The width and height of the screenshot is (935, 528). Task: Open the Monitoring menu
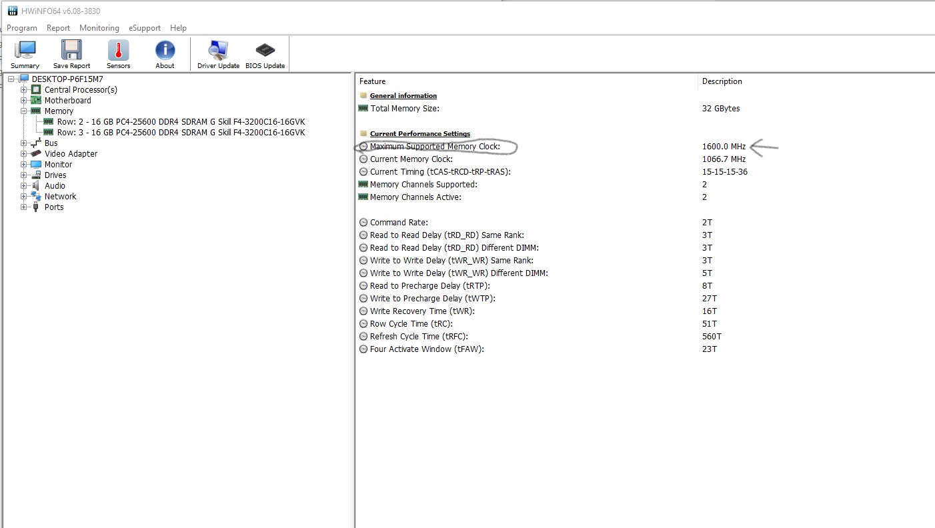coord(99,28)
